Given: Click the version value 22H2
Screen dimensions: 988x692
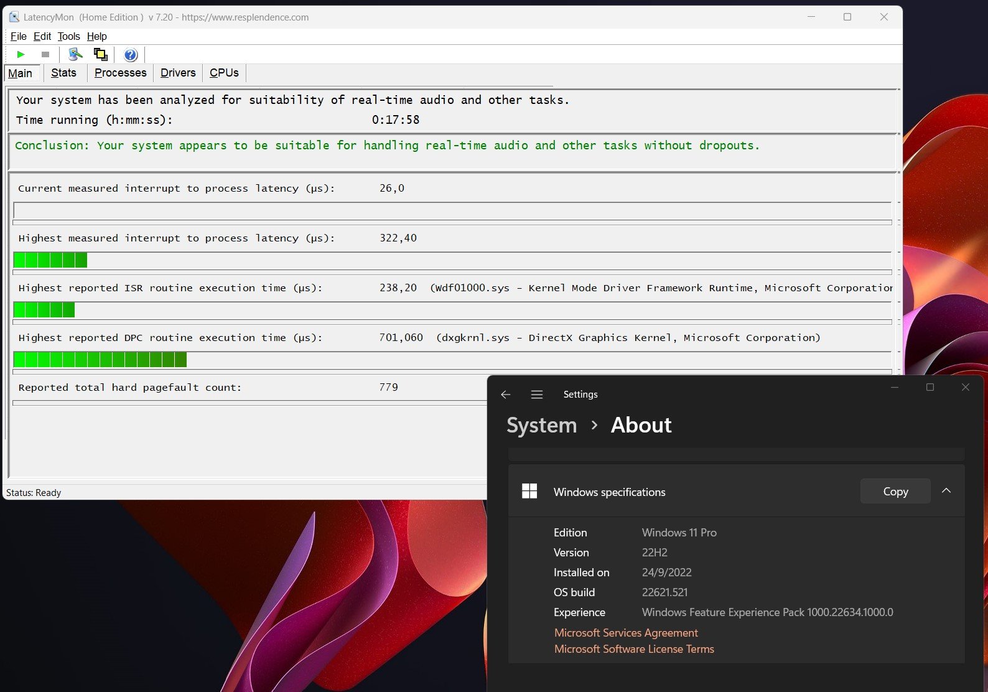Looking at the screenshot, I should tap(655, 553).
